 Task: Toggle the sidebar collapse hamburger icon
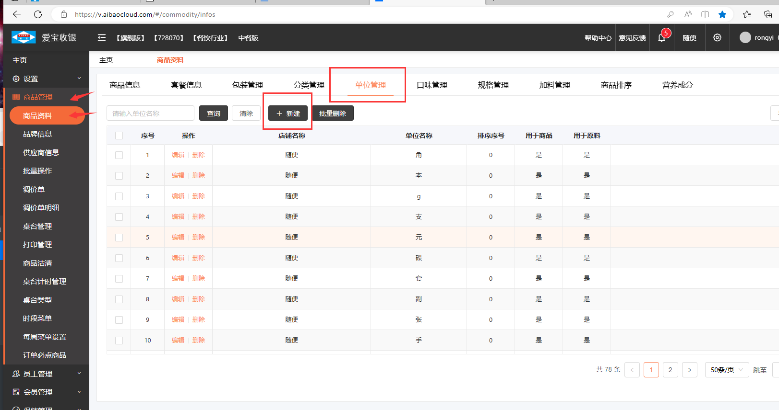click(x=102, y=38)
